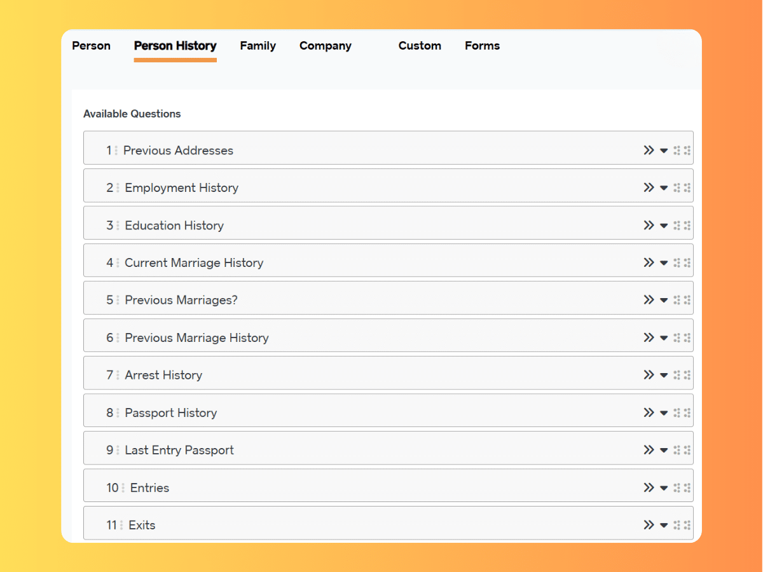The height and width of the screenshot is (572, 763).
Task: Click grid drag handle on Previous Marriages? row
Action: coord(682,301)
